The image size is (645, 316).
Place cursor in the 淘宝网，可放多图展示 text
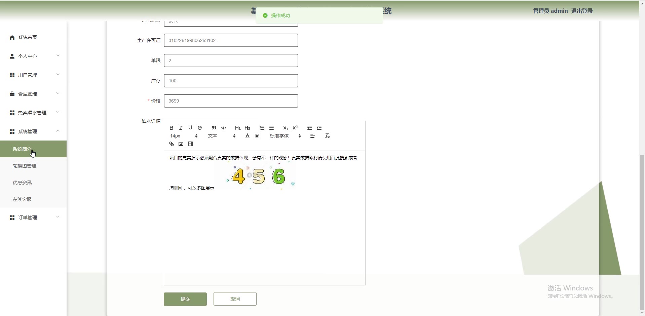click(192, 188)
